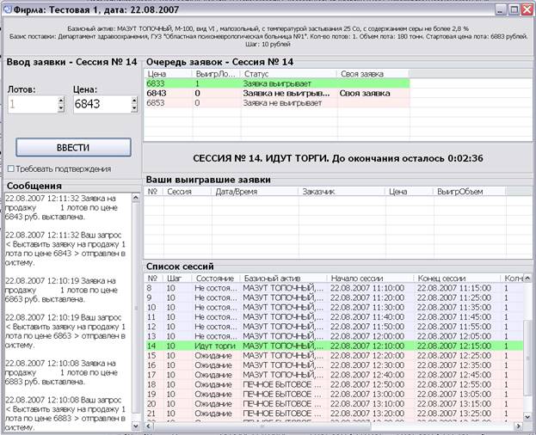Increase the Лотов spinner value
The width and height of the screenshot is (536, 435).
[x=61, y=101]
